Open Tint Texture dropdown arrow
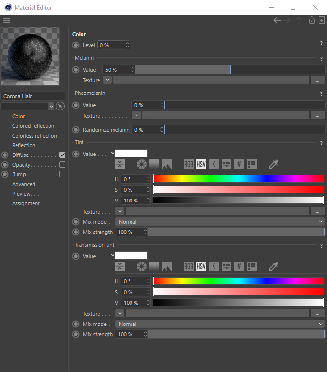This screenshot has height=372, width=327. [120, 211]
